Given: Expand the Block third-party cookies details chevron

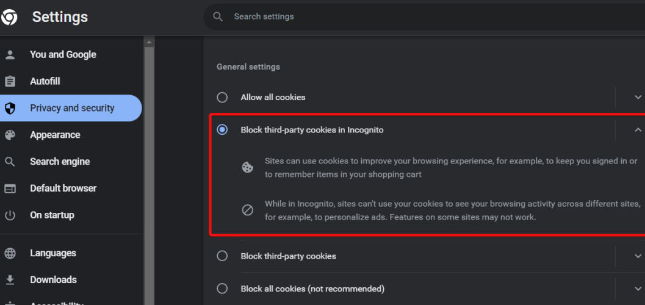Looking at the screenshot, I should (638, 256).
